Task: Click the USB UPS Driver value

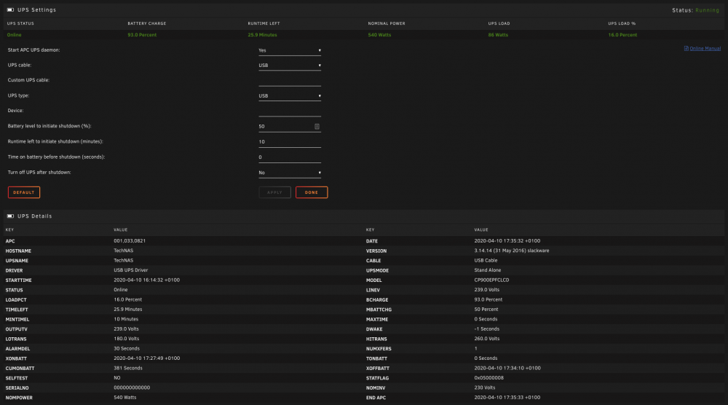Action: pos(131,270)
